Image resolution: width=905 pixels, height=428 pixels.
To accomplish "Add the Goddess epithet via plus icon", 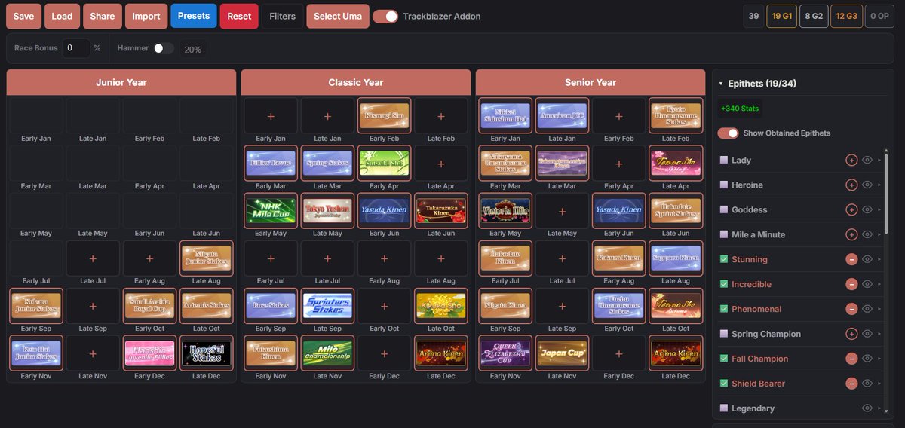I will (x=851, y=209).
